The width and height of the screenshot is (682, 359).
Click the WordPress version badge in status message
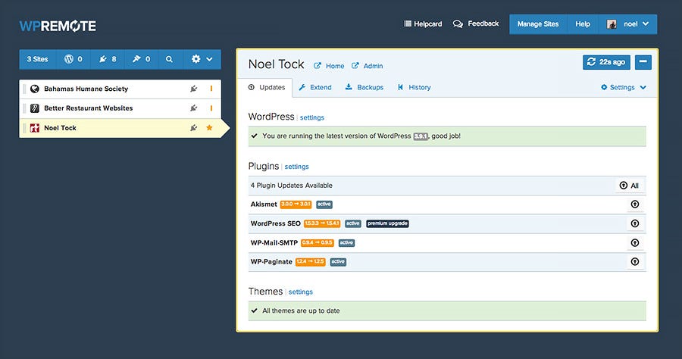click(421, 136)
